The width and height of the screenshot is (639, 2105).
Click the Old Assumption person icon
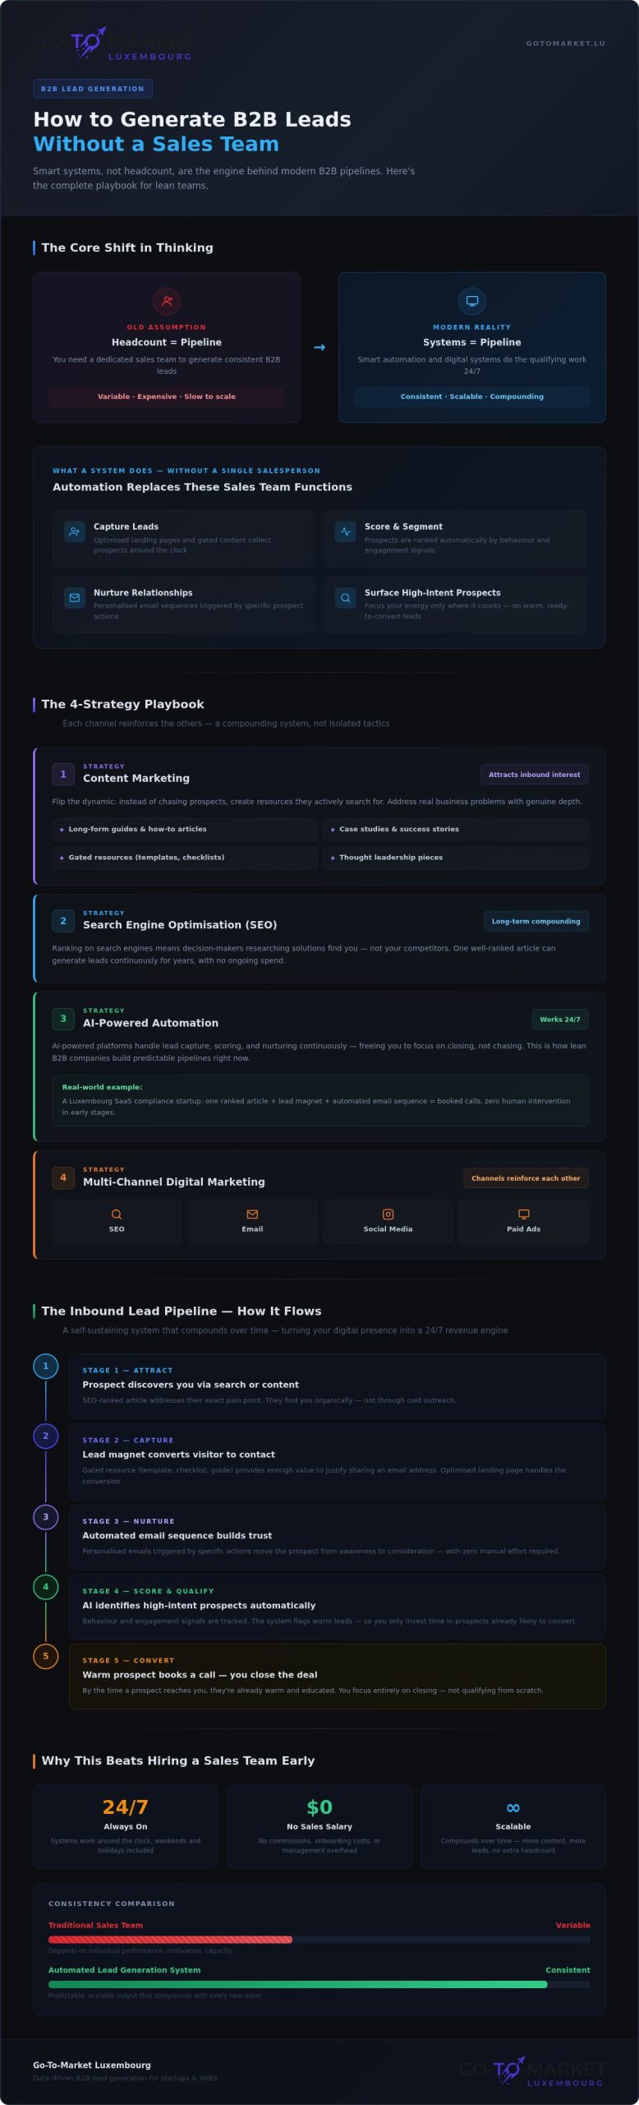pyautogui.click(x=167, y=301)
